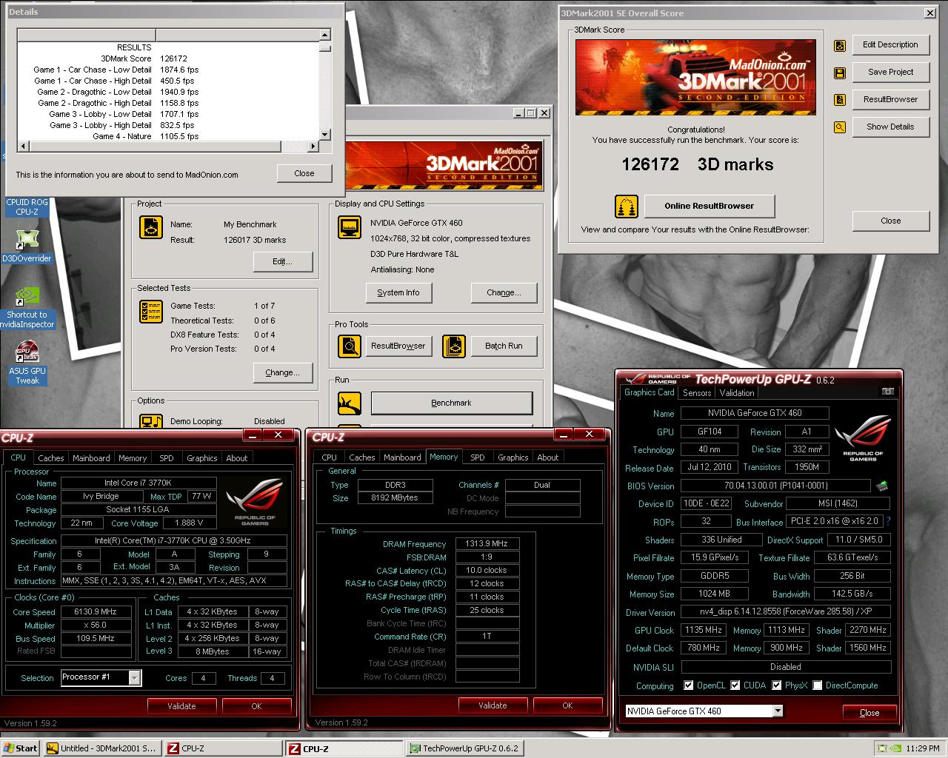Click the System Info button

click(x=398, y=293)
